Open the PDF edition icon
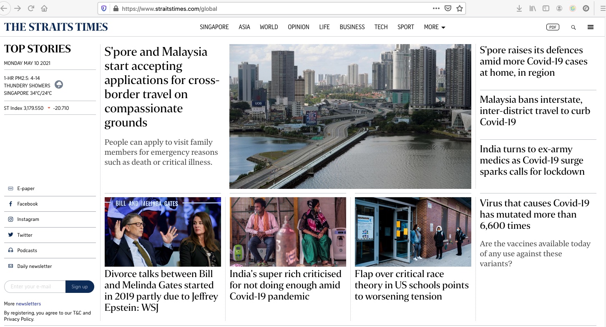Image resolution: width=606 pixels, height=327 pixels. point(553,27)
